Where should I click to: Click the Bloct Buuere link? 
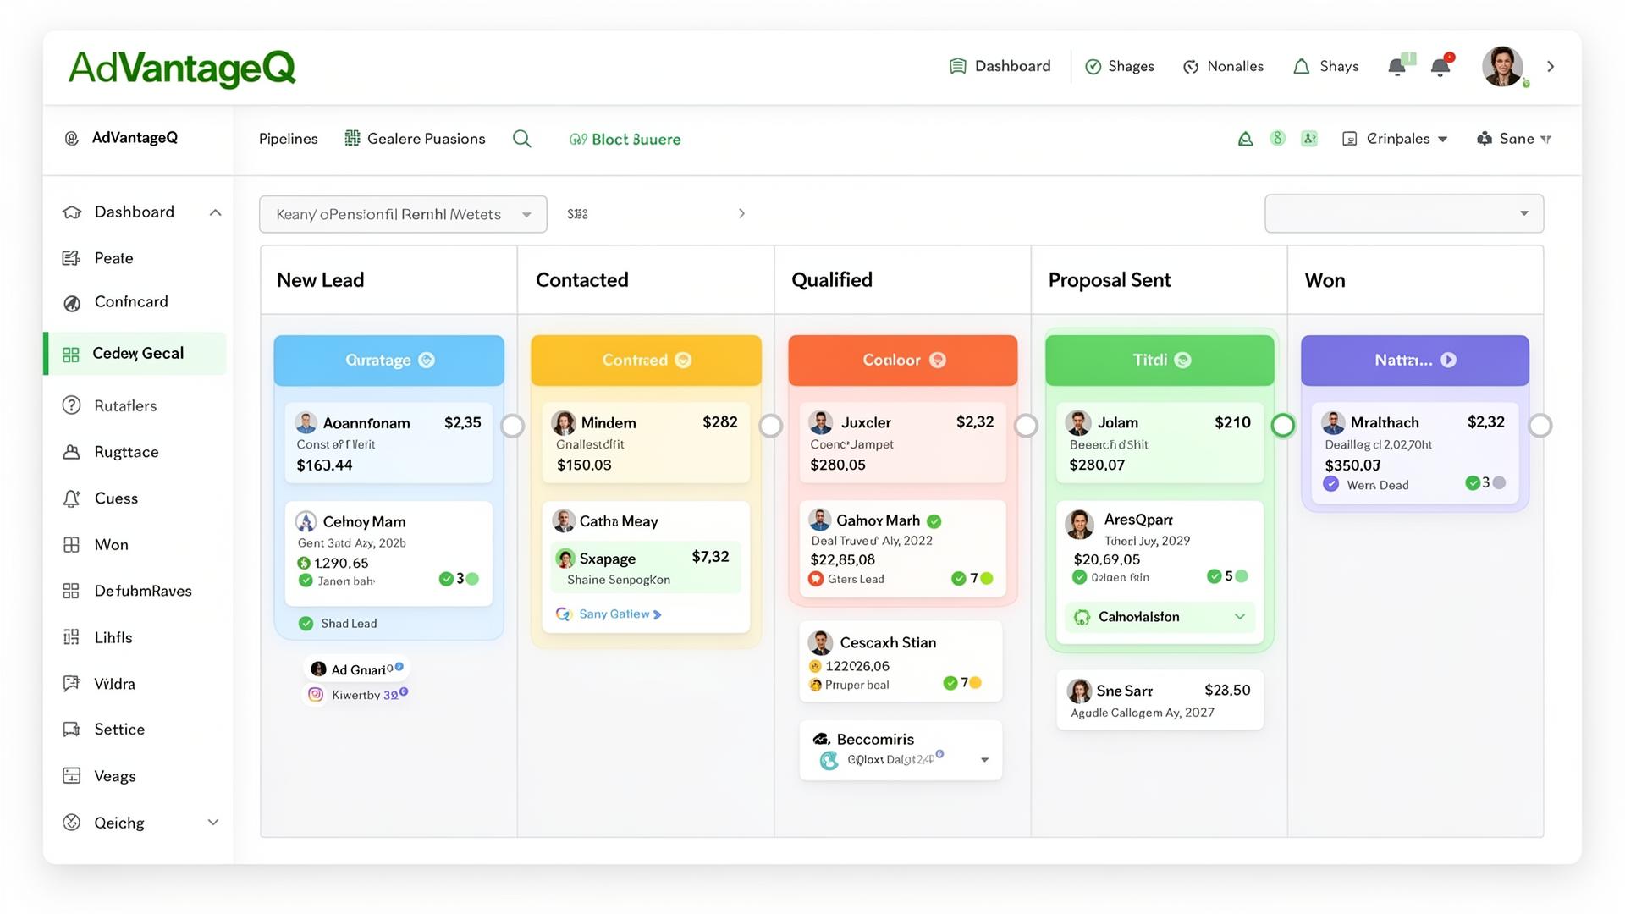(625, 139)
